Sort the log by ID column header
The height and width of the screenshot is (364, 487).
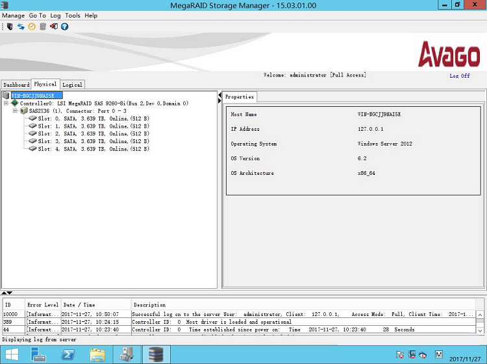click(x=14, y=305)
